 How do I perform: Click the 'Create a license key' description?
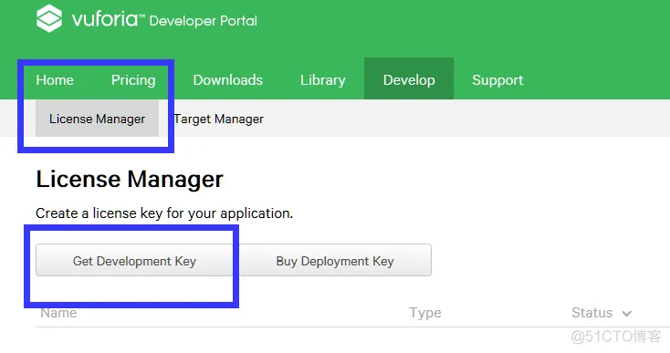click(x=164, y=213)
